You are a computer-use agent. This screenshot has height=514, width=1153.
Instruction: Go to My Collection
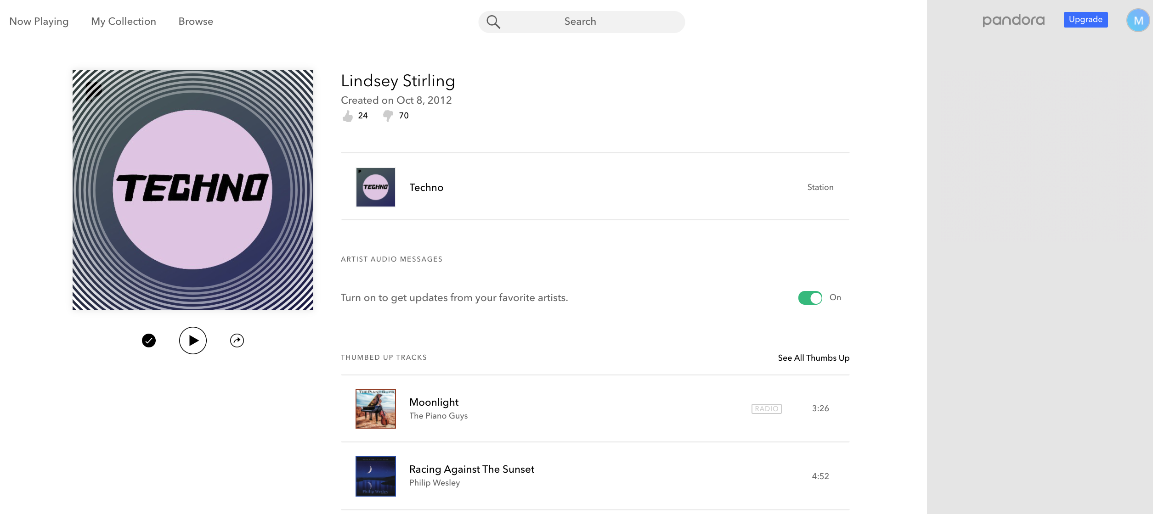pyautogui.click(x=123, y=21)
